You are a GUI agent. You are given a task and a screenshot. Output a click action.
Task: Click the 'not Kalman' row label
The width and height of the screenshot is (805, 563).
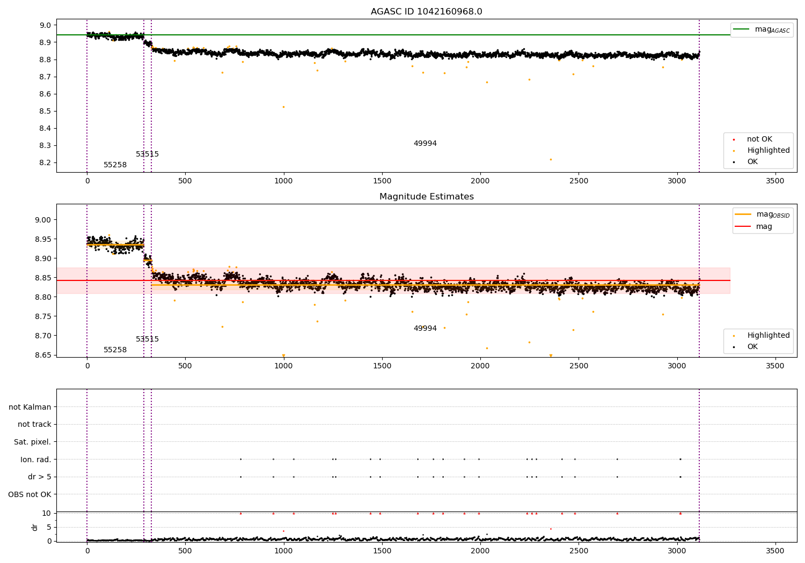(x=30, y=408)
